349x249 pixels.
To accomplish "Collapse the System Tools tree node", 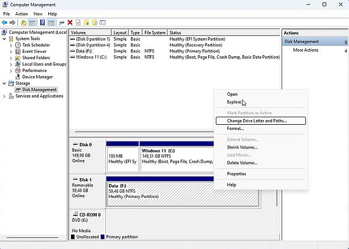I will (x=5, y=39).
